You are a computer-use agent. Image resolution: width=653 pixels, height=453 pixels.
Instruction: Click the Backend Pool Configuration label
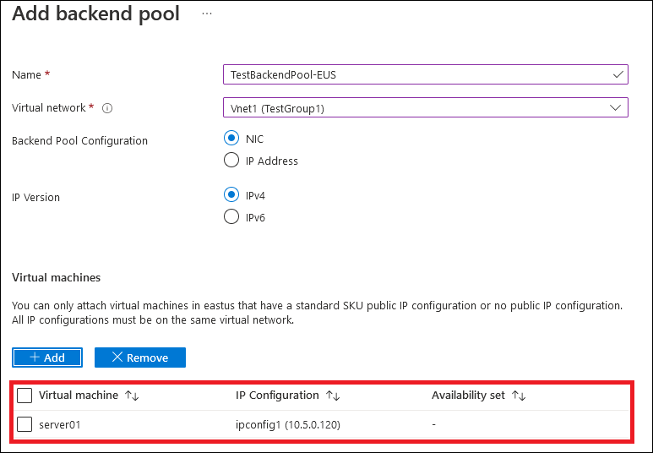[79, 141]
